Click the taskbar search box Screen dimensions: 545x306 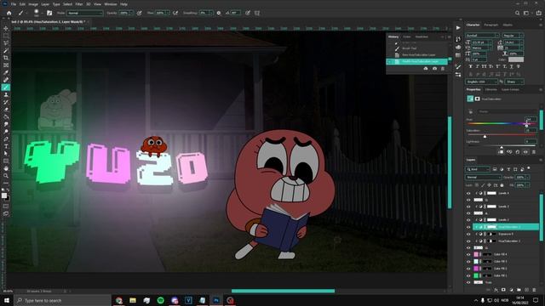coord(62,300)
